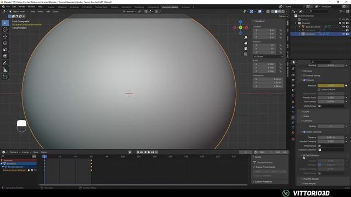
Task: Select the Scale tool
Action: (5, 49)
